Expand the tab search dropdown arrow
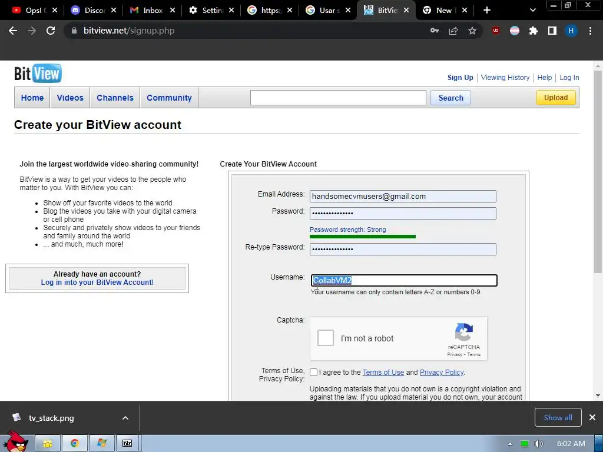This screenshot has width=603, height=452. [532, 11]
